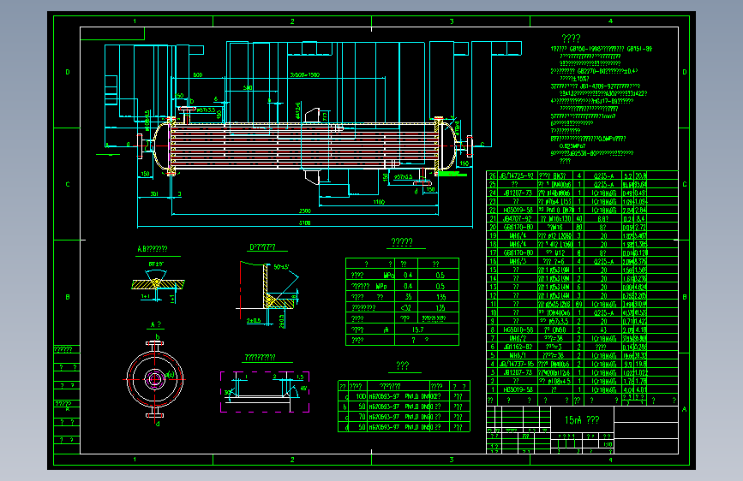Click zone number "3" on the top border
Screen dimensions: 743x481
point(452,21)
